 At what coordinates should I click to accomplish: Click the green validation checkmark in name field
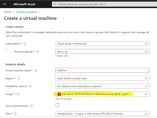(147, 70)
